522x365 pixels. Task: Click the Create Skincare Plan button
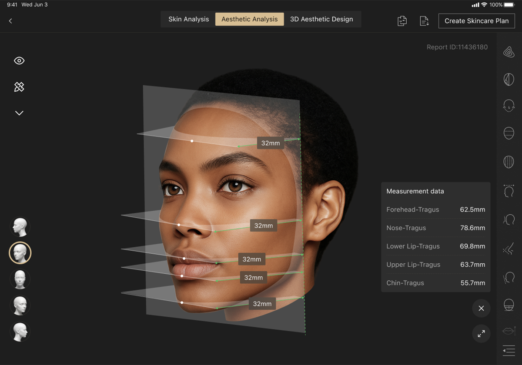476,21
